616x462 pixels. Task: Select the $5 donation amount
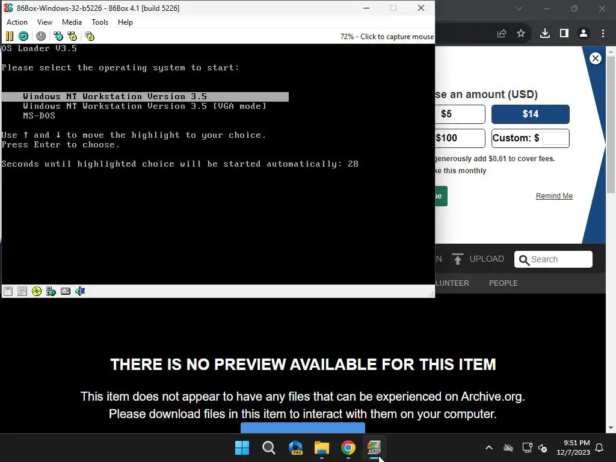[460, 114]
